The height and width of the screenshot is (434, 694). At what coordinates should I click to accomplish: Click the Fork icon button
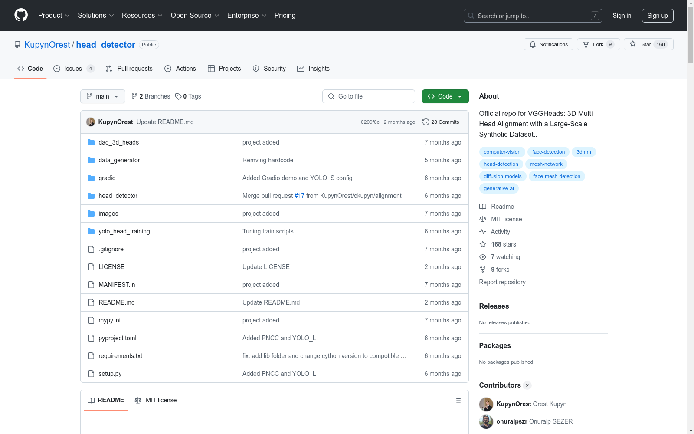(x=586, y=44)
